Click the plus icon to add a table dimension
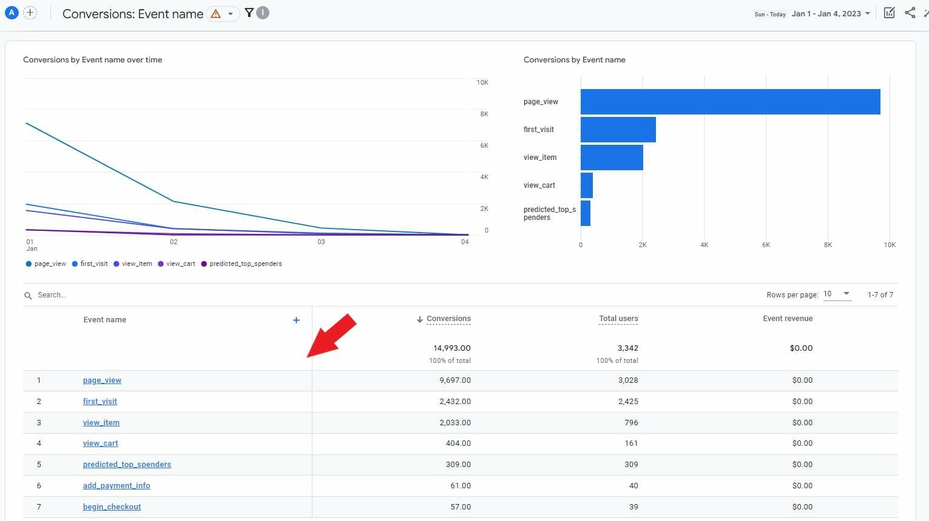Screen dimensions: 929x521 (x=296, y=320)
